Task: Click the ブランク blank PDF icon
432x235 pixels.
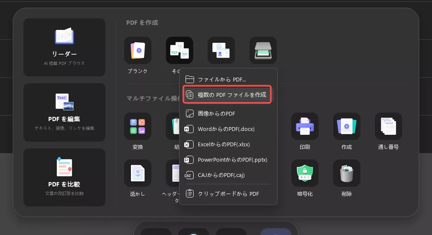Action: click(x=138, y=50)
